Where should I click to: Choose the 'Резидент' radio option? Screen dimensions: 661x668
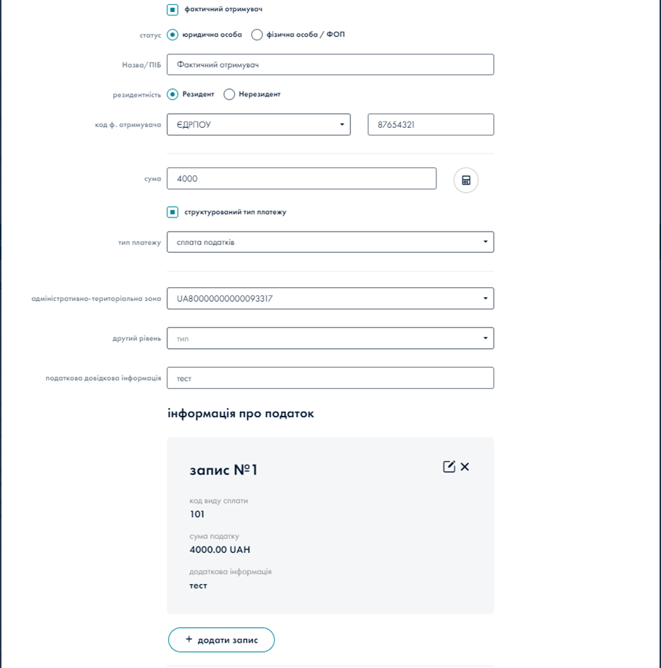[172, 94]
